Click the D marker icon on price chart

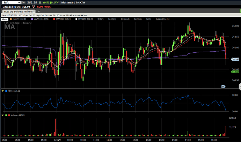pyautogui.click(x=223, y=87)
